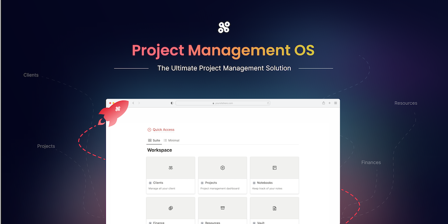
Task: Open the Projects page title
Action: point(211,183)
